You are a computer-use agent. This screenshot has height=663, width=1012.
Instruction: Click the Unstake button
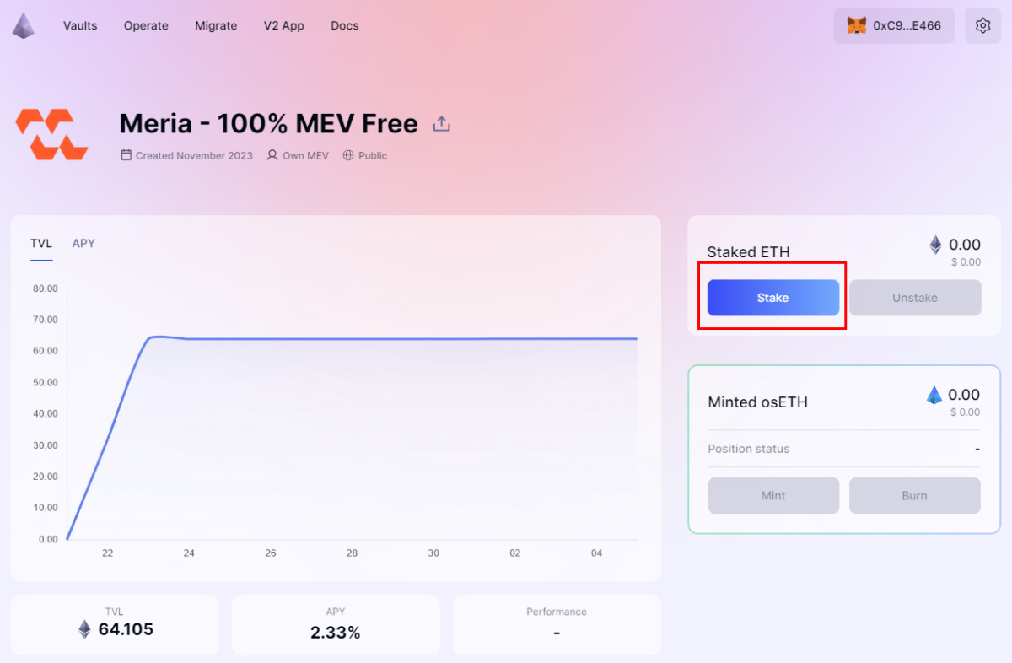click(x=915, y=298)
